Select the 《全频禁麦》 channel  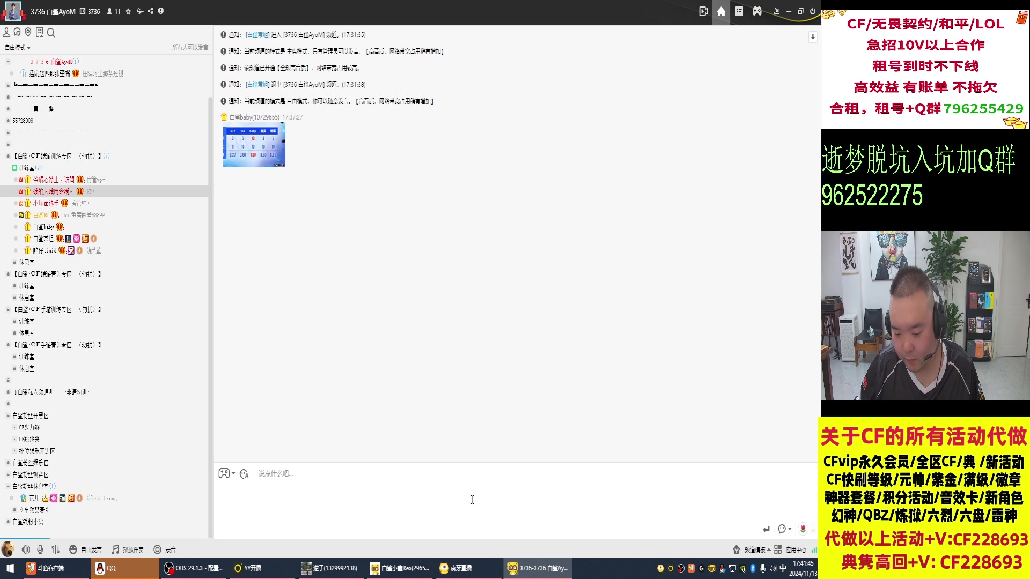(x=34, y=510)
